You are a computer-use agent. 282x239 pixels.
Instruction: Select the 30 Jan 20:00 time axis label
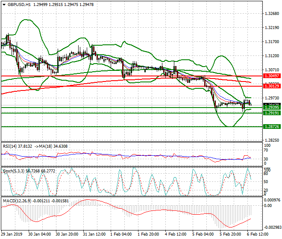pyautogui.click(x=67, y=234)
